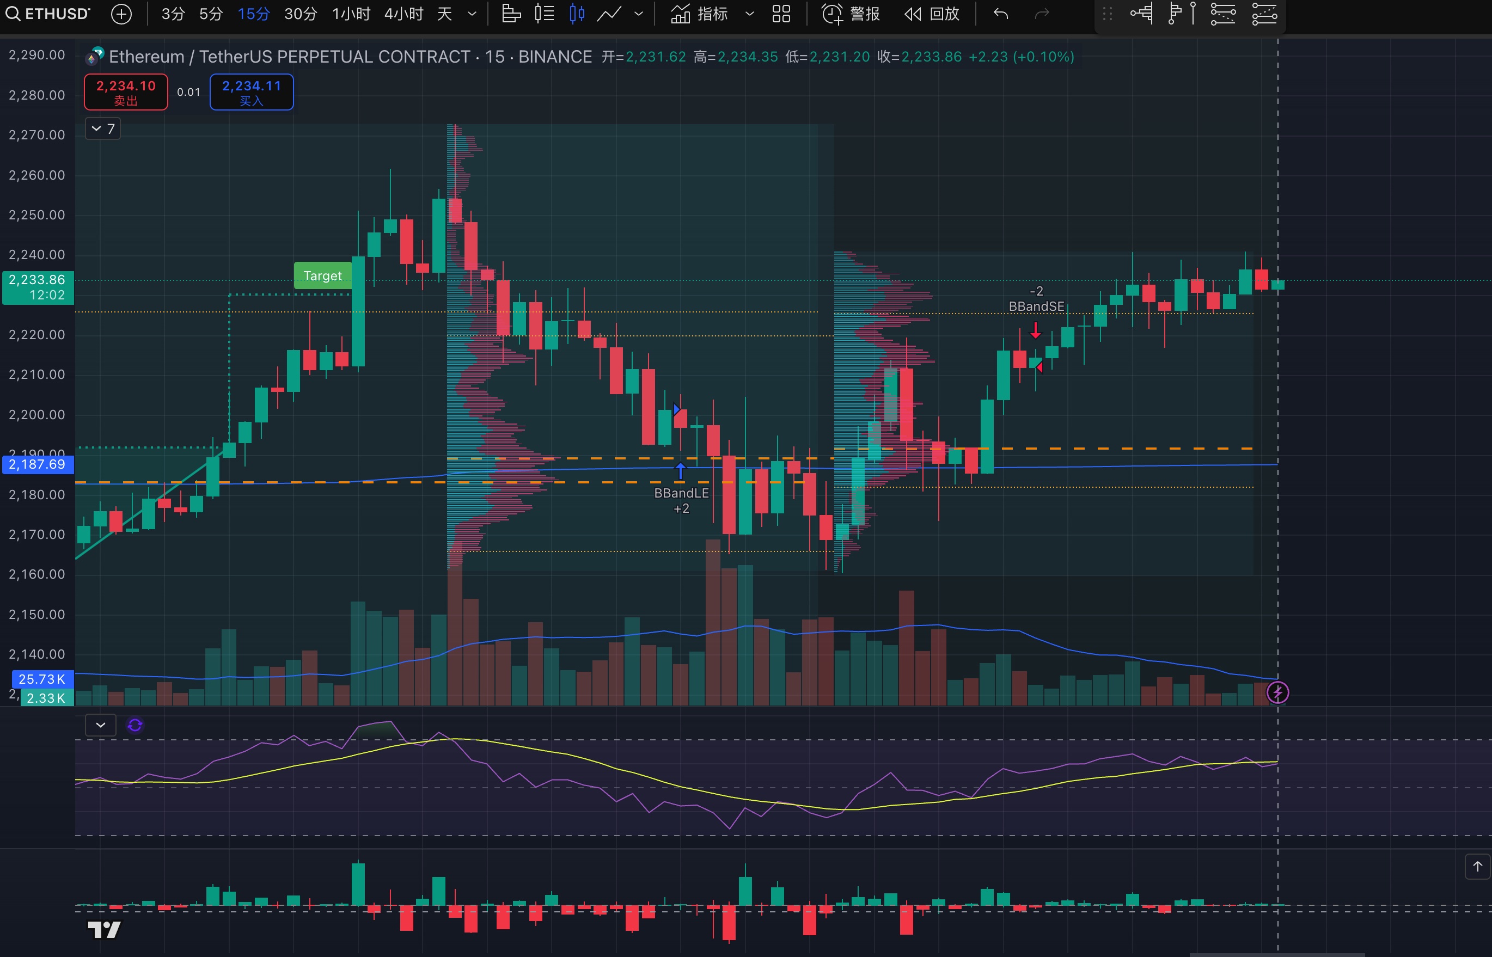Click the add symbol plus icon
The width and height of the screenshot is (1492, 957).
(x=121, y=14)
